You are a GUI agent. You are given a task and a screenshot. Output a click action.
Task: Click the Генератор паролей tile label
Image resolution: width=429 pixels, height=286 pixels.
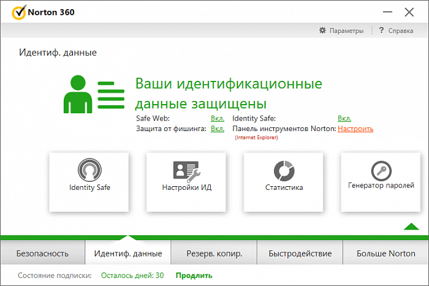coord(381,186)
